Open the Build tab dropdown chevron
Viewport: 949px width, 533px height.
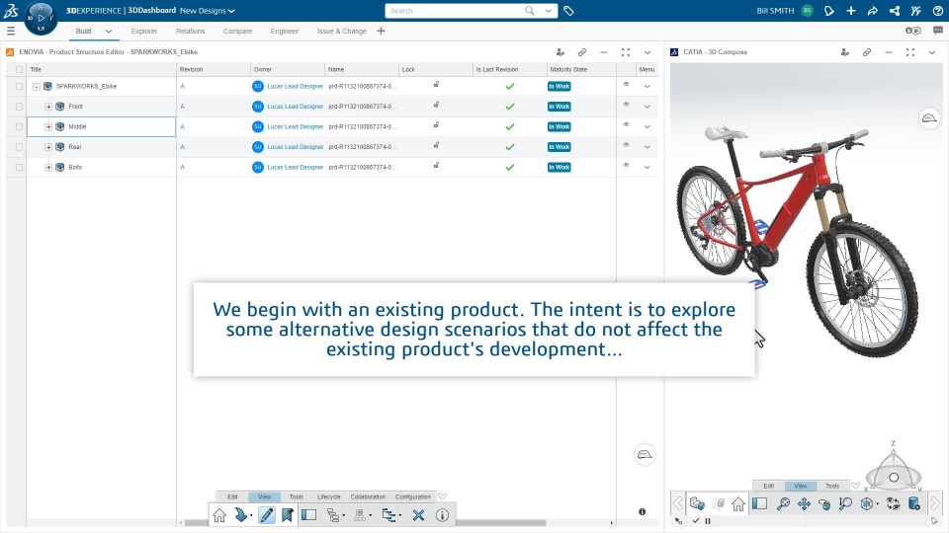[109, 31]
